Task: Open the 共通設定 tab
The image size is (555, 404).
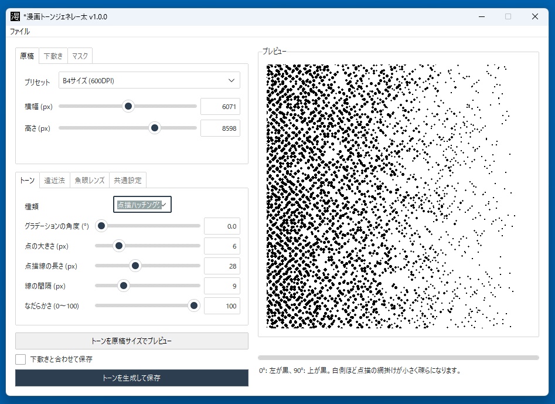Action: click(x=128, y=180)
